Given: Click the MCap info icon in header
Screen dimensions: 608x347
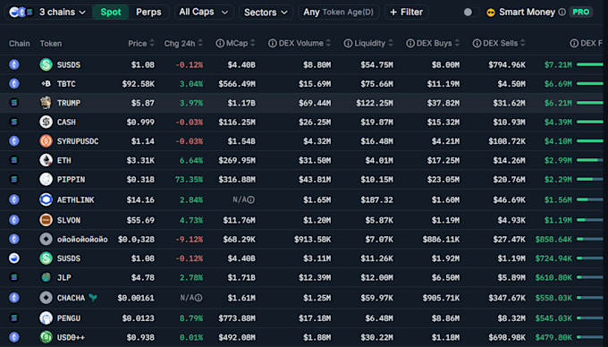Looking at the screenshot, I should pyautogui.click(x=220, y=44).
